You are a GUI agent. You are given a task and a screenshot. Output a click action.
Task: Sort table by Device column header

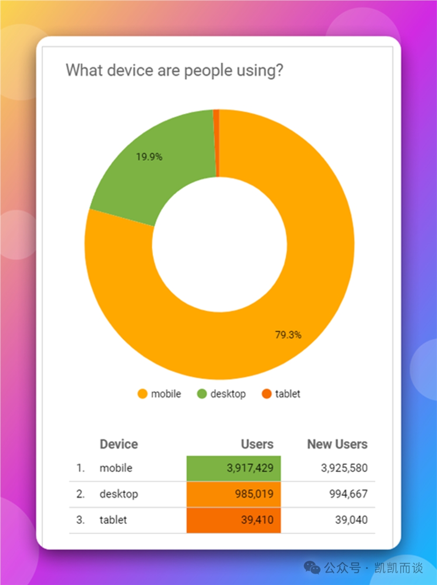119,444
